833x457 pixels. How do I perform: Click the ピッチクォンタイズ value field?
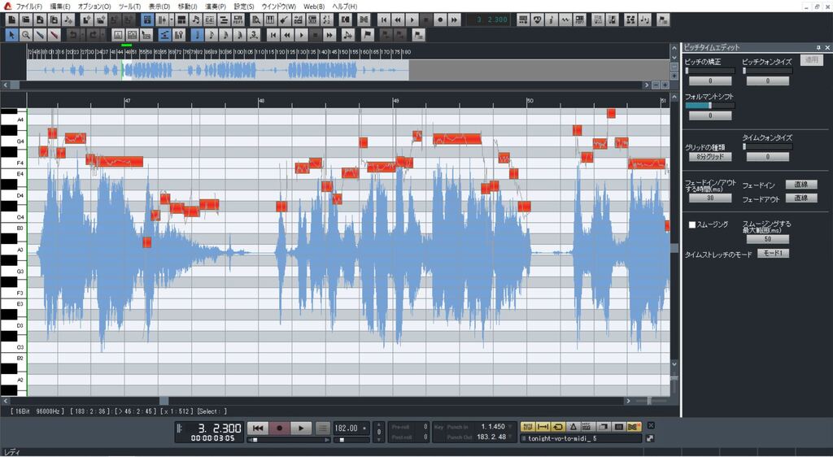click(x=768, y=81)
